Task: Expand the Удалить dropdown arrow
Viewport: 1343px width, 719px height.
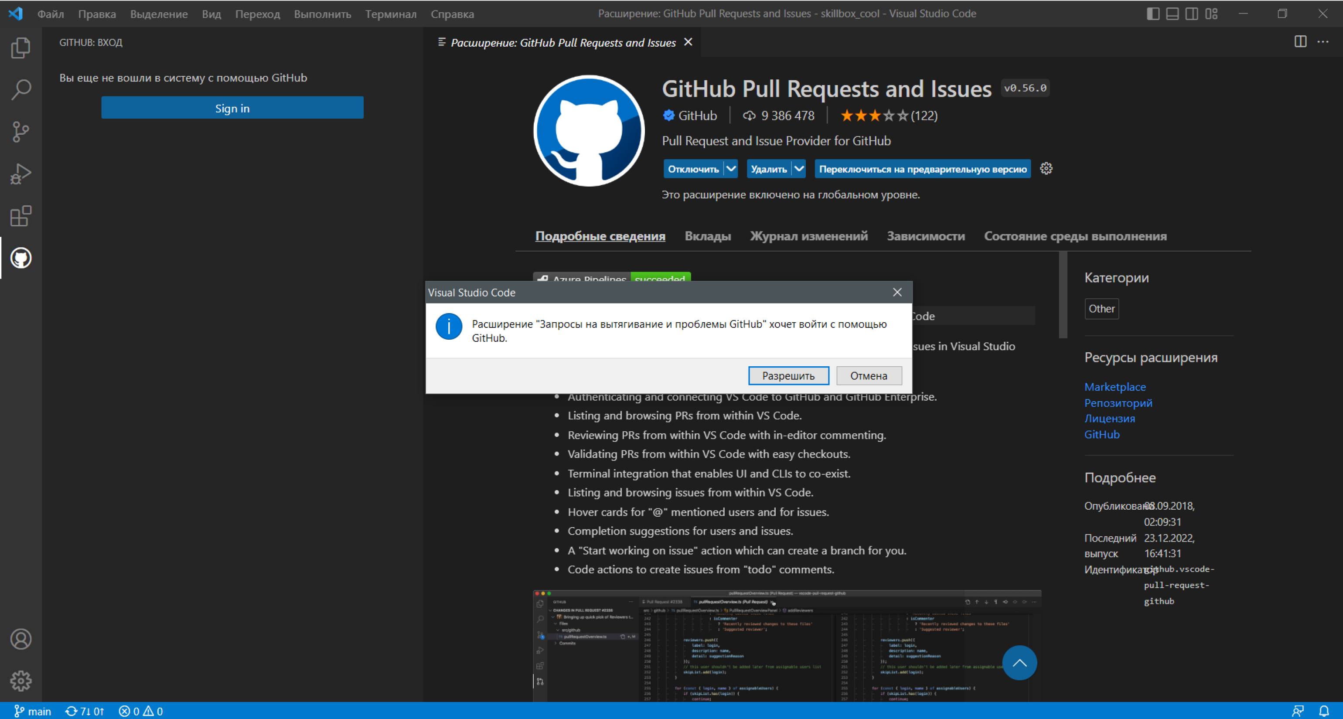Action: [x=799, y=168]
